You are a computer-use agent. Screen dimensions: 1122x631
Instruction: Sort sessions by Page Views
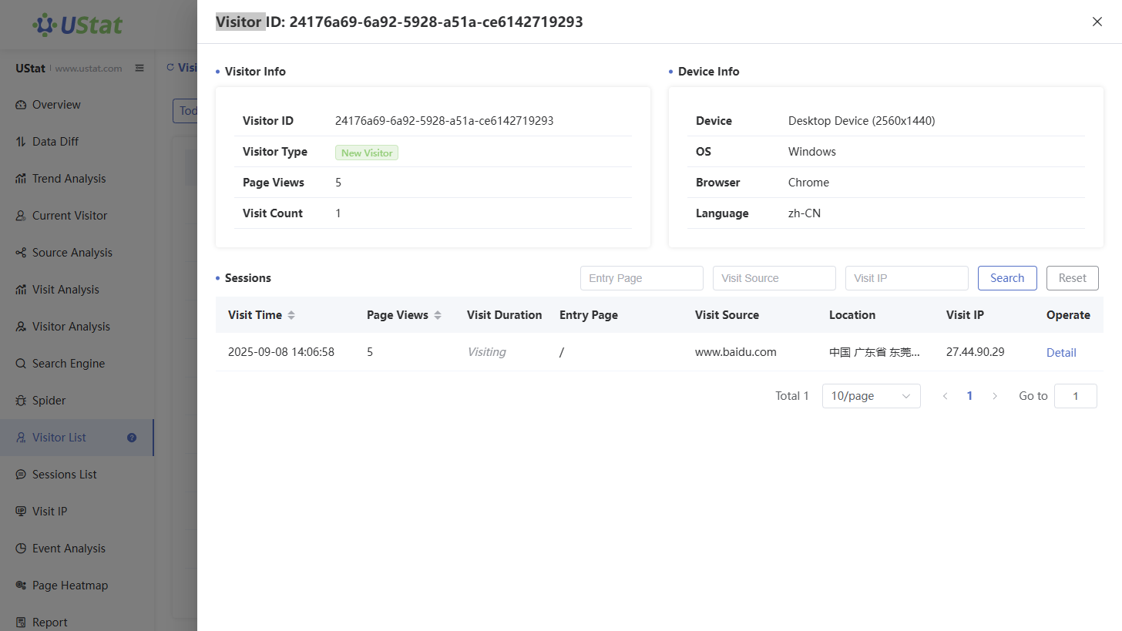tap(438, 315)
